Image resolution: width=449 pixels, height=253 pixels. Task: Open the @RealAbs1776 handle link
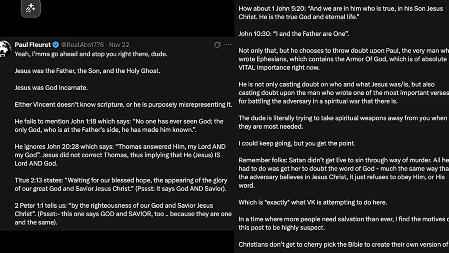tap(82, 45)
